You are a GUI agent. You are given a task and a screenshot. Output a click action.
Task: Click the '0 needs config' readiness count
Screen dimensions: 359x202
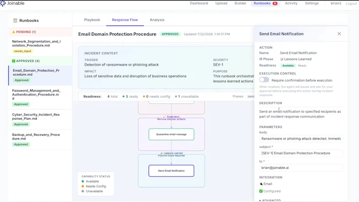coord(157,97)
